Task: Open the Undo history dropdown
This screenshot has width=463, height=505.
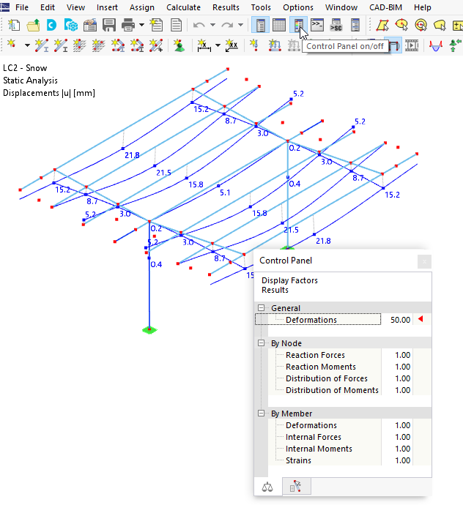Action: [212, 25]
